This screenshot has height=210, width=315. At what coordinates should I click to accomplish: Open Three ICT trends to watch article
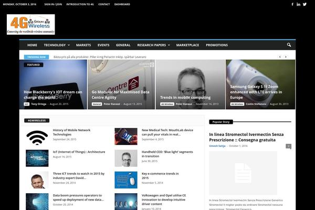pos(79,176)
